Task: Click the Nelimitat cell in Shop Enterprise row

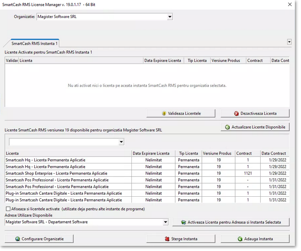Action: 154,174
